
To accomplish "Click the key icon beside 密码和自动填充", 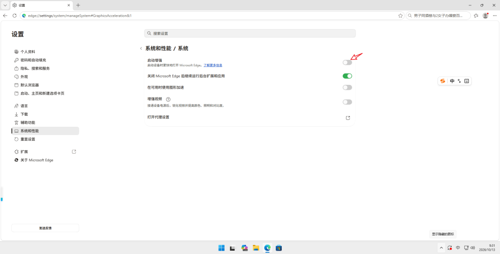I will 16,60.
